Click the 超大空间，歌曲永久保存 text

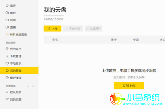(x=129, y=77)
